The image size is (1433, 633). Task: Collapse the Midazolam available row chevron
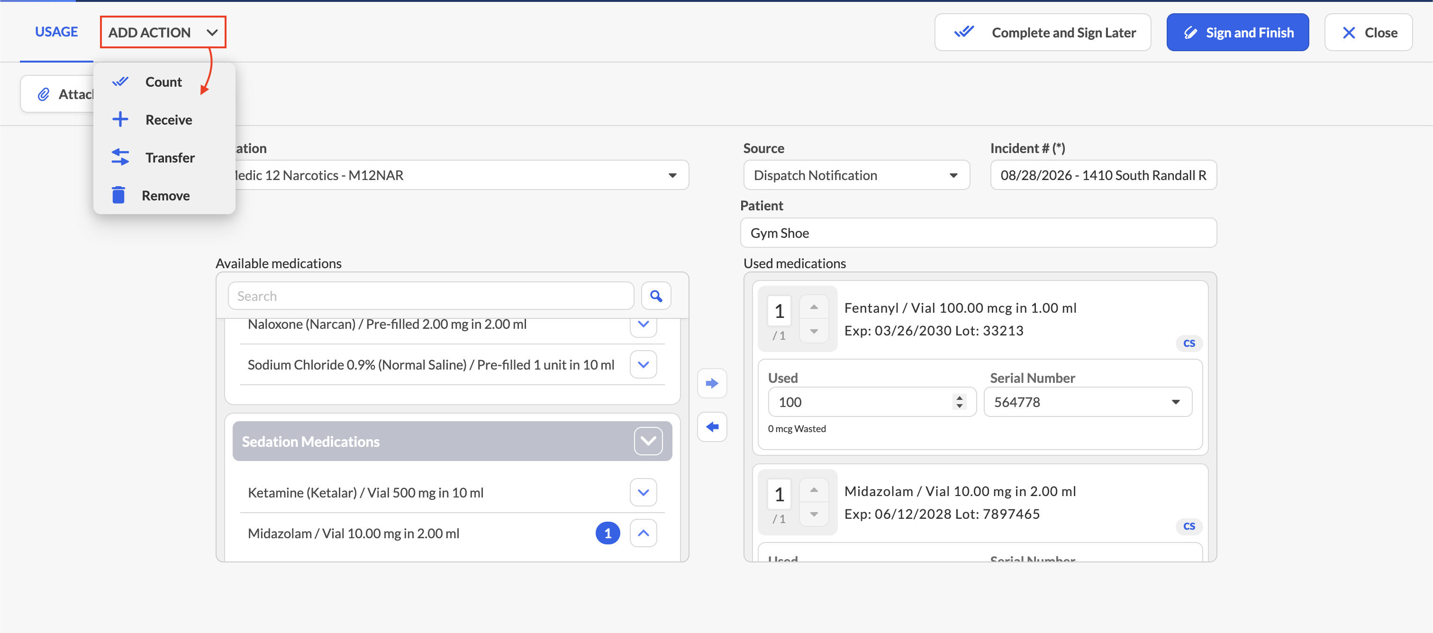[x=643, y=534]
